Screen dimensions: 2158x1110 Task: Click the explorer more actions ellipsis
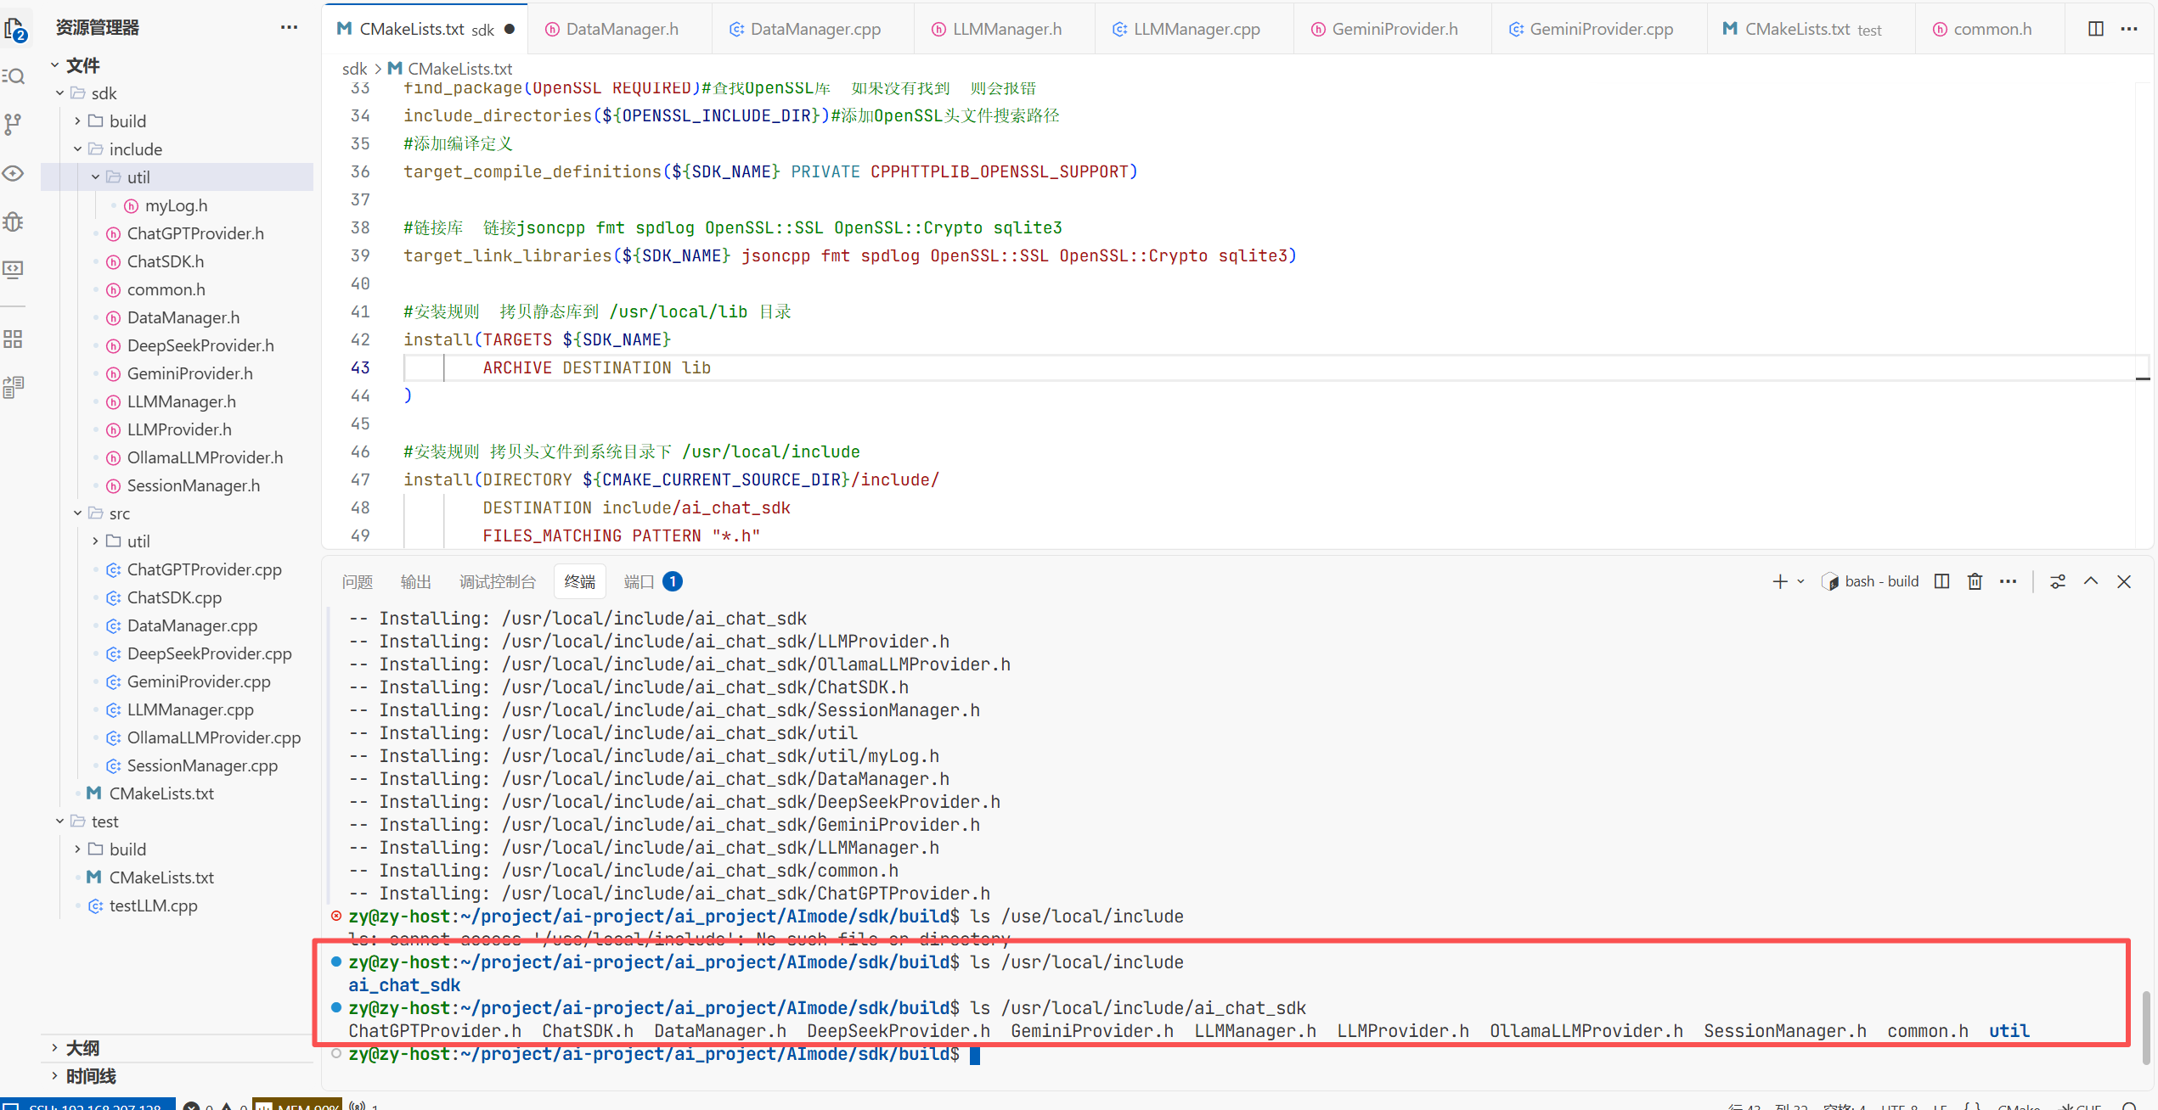click(289, 27)
